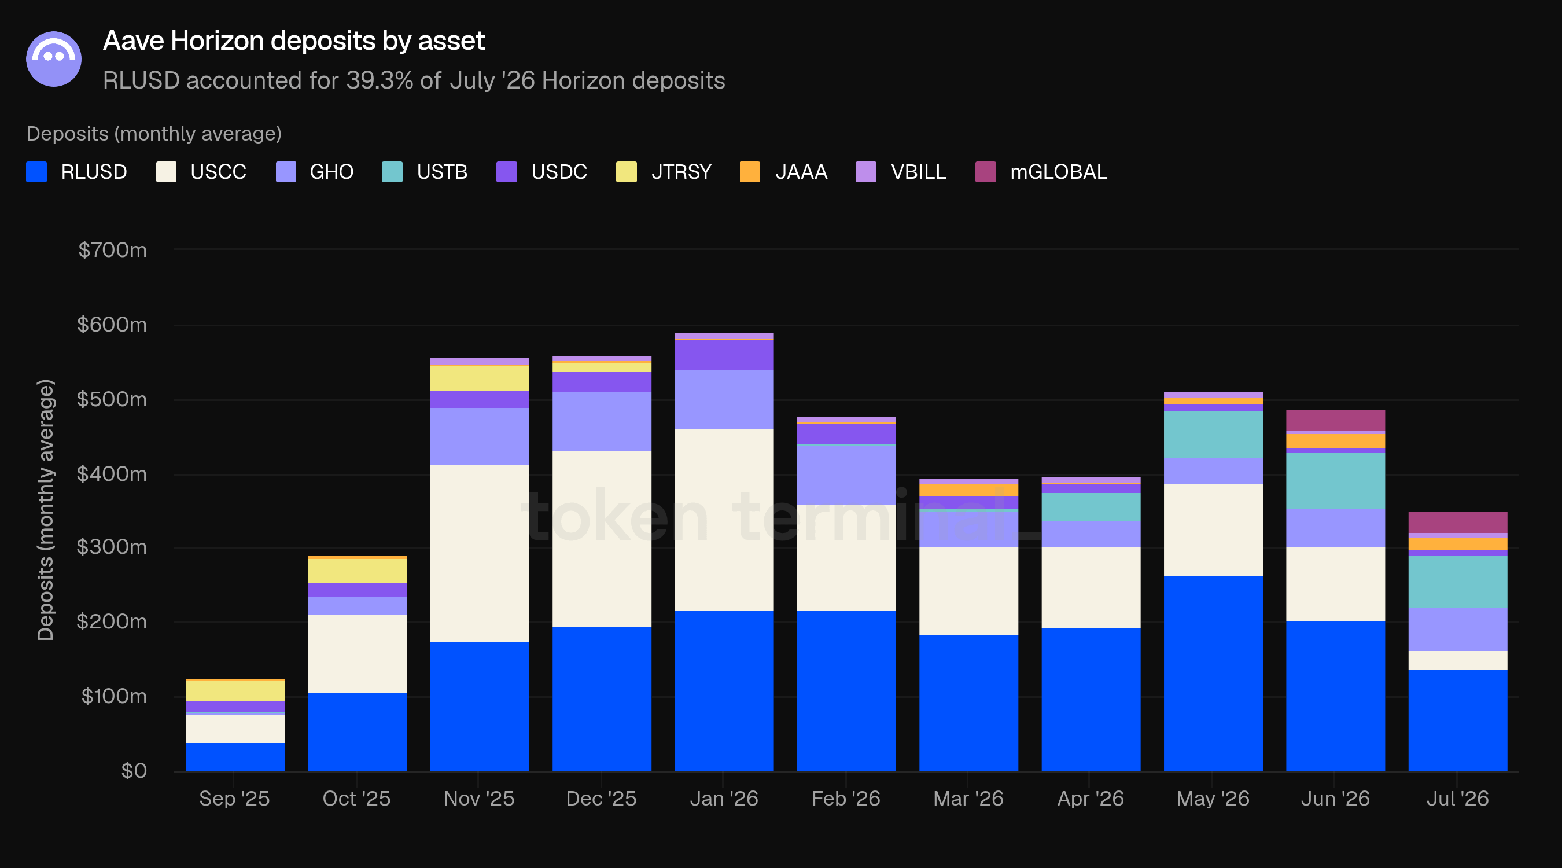Viewport: 1562px width, 868px height.
Task: Click the USCC cream legend swatch
Action: 166,172
